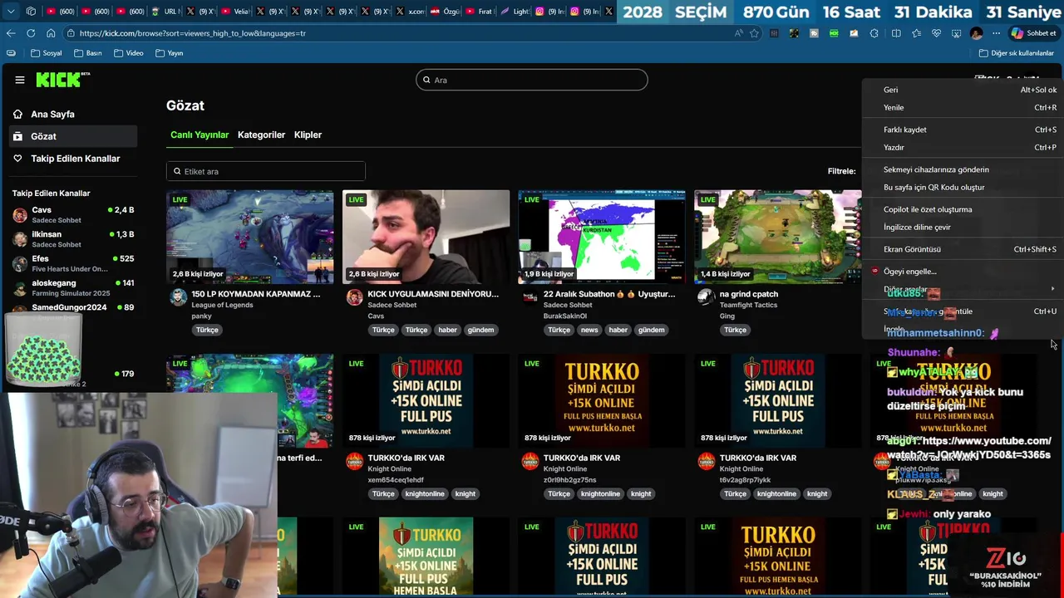This screenshot has width=1064, height=598.
Task: Open browser essentials heart icon
Action: coord(936,33)
